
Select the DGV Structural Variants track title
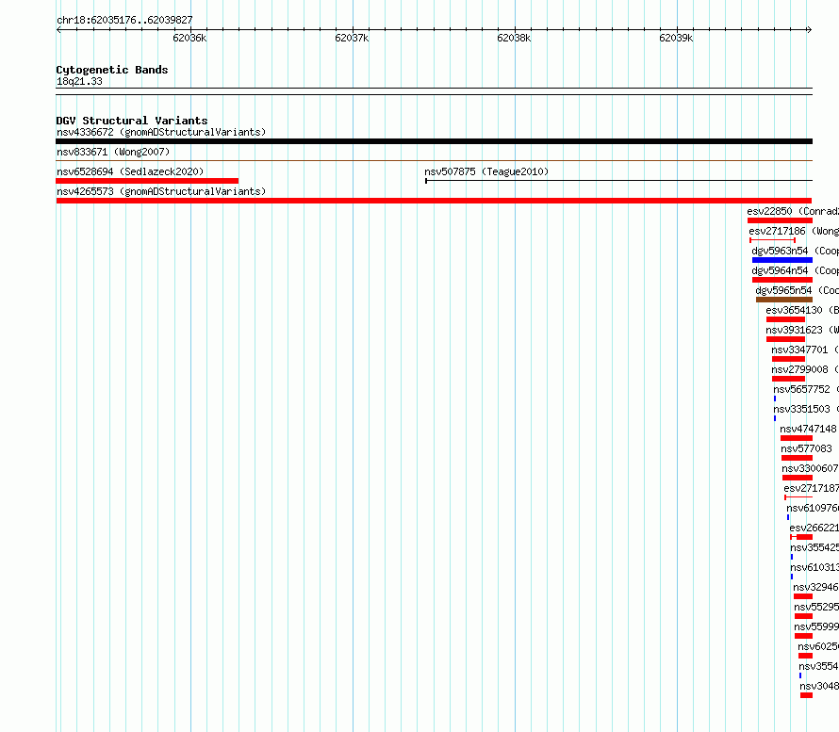pos(132,121)
